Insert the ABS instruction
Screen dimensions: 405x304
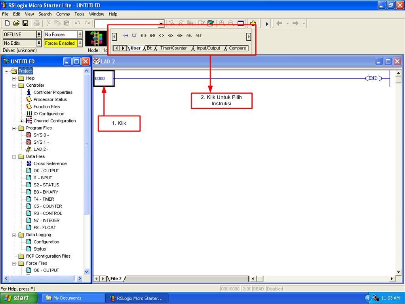coord(198,36)
